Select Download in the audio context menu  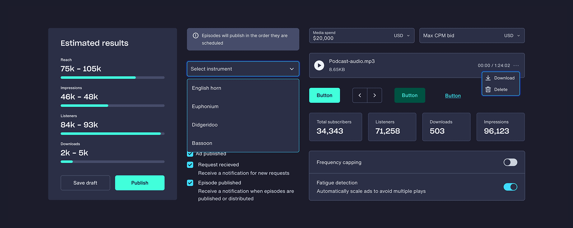tap(501, 78)
